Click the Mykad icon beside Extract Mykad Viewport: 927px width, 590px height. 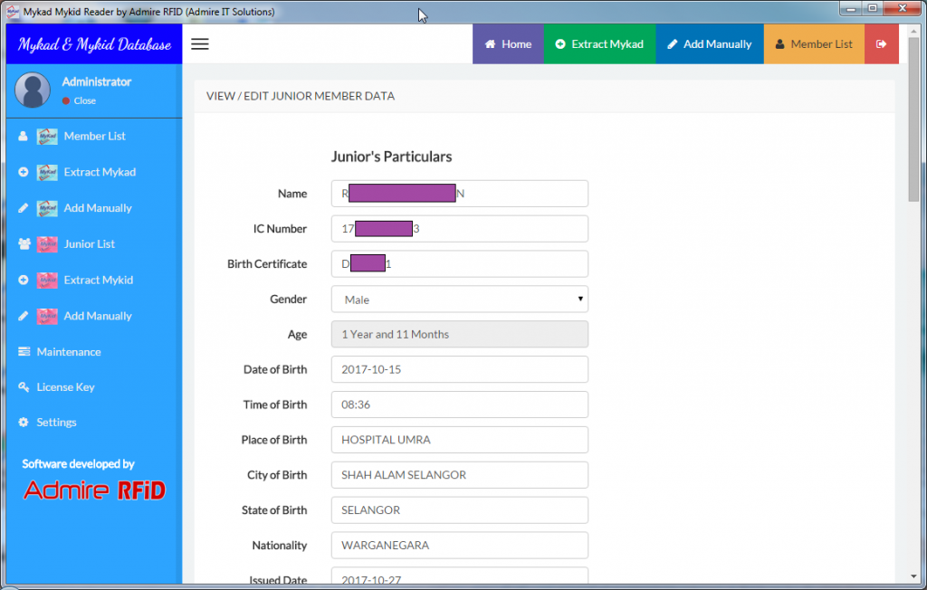point(47,172)
